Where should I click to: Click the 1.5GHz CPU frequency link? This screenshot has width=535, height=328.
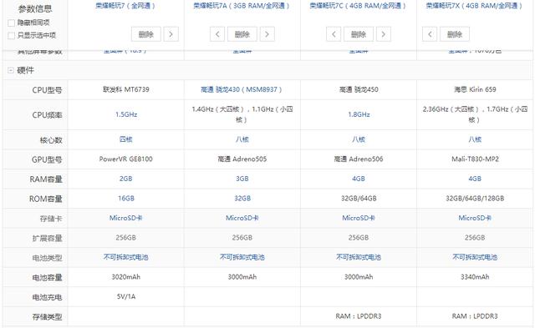[x=126, y=115]
